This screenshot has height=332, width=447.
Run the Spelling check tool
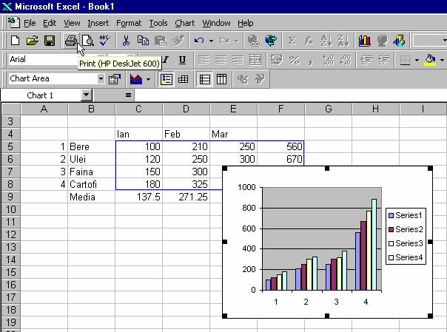[x=104, y=41]
